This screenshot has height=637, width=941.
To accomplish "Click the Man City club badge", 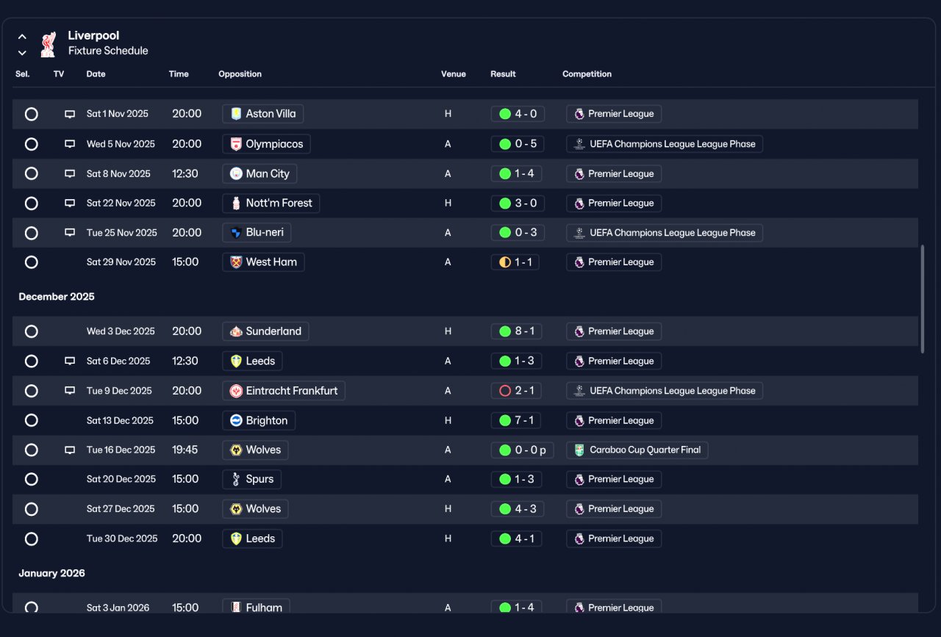I will [x=236, y=174].
